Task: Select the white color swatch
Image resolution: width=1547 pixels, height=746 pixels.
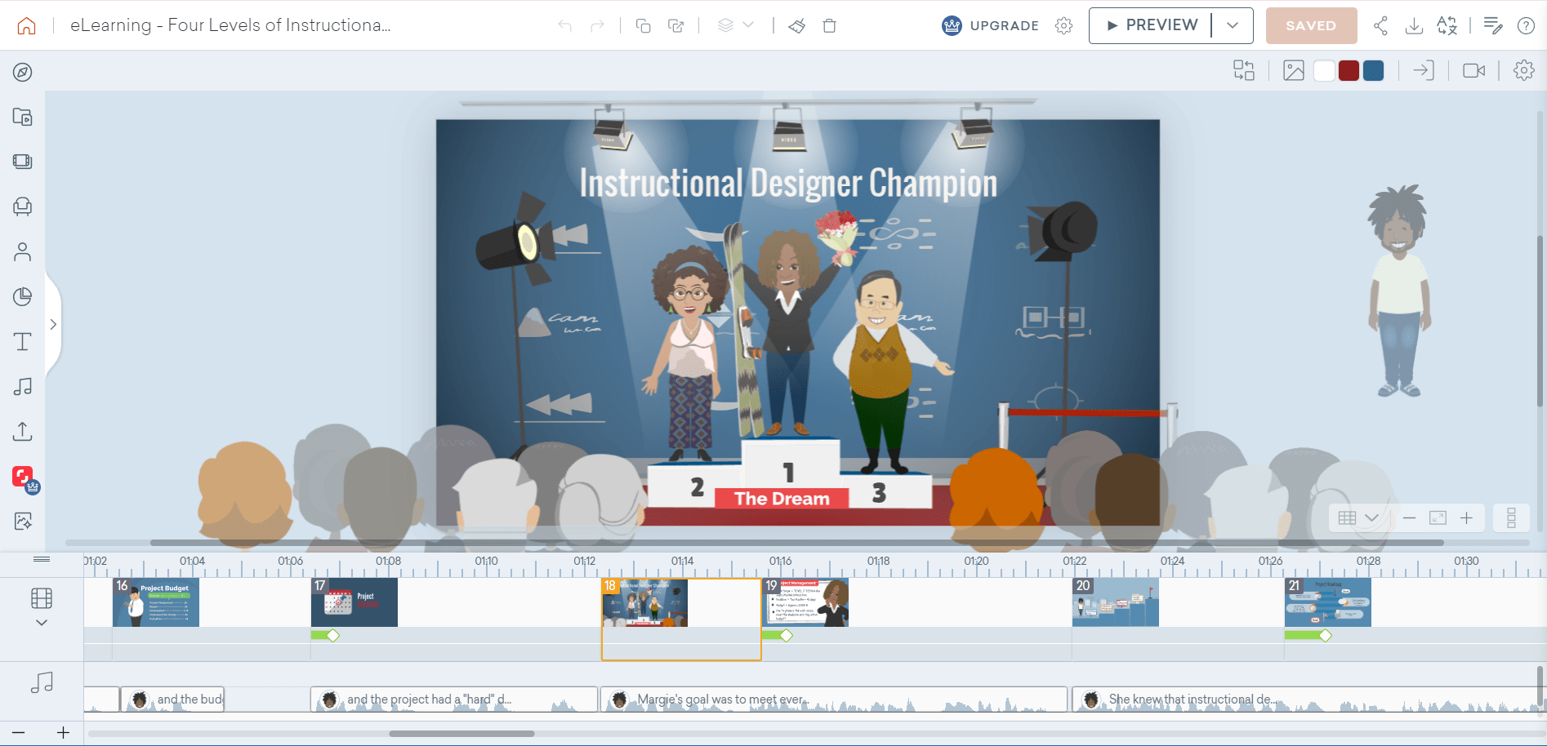Action: click(x=1324, y=70)
